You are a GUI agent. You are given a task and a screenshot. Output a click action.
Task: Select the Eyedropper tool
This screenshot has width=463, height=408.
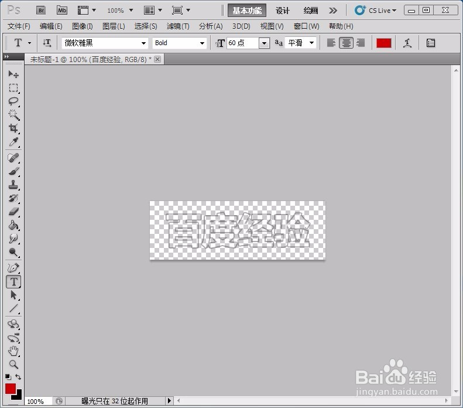pos(13,142)
